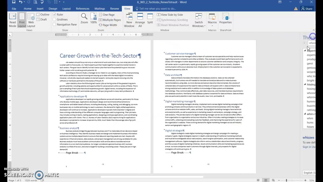
Task: Enable View Side by Side
Action: pyautogui.click(x=170, y=15)
